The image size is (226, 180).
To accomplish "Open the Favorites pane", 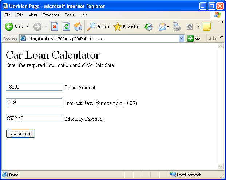I will coord(126,27).
